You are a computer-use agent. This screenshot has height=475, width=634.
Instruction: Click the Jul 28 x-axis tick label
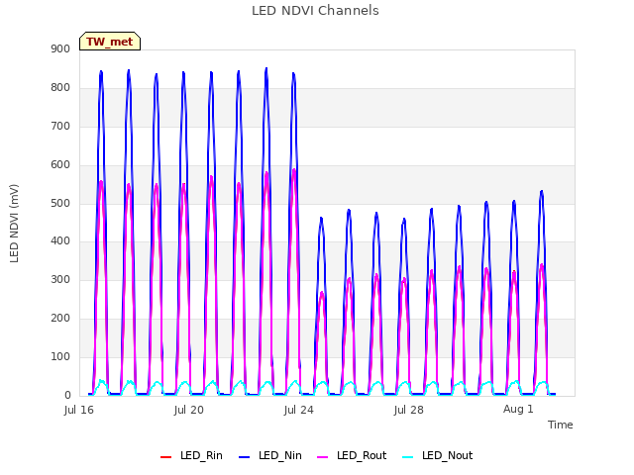click(x=409, y=410)
